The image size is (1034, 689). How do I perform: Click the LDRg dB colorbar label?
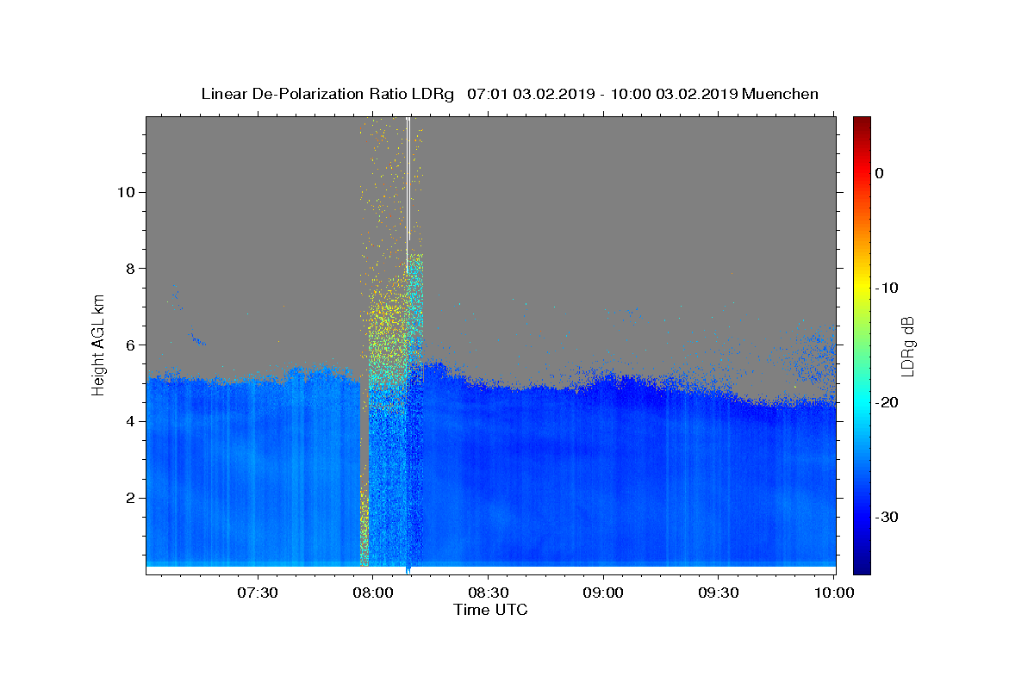[906, 345]
